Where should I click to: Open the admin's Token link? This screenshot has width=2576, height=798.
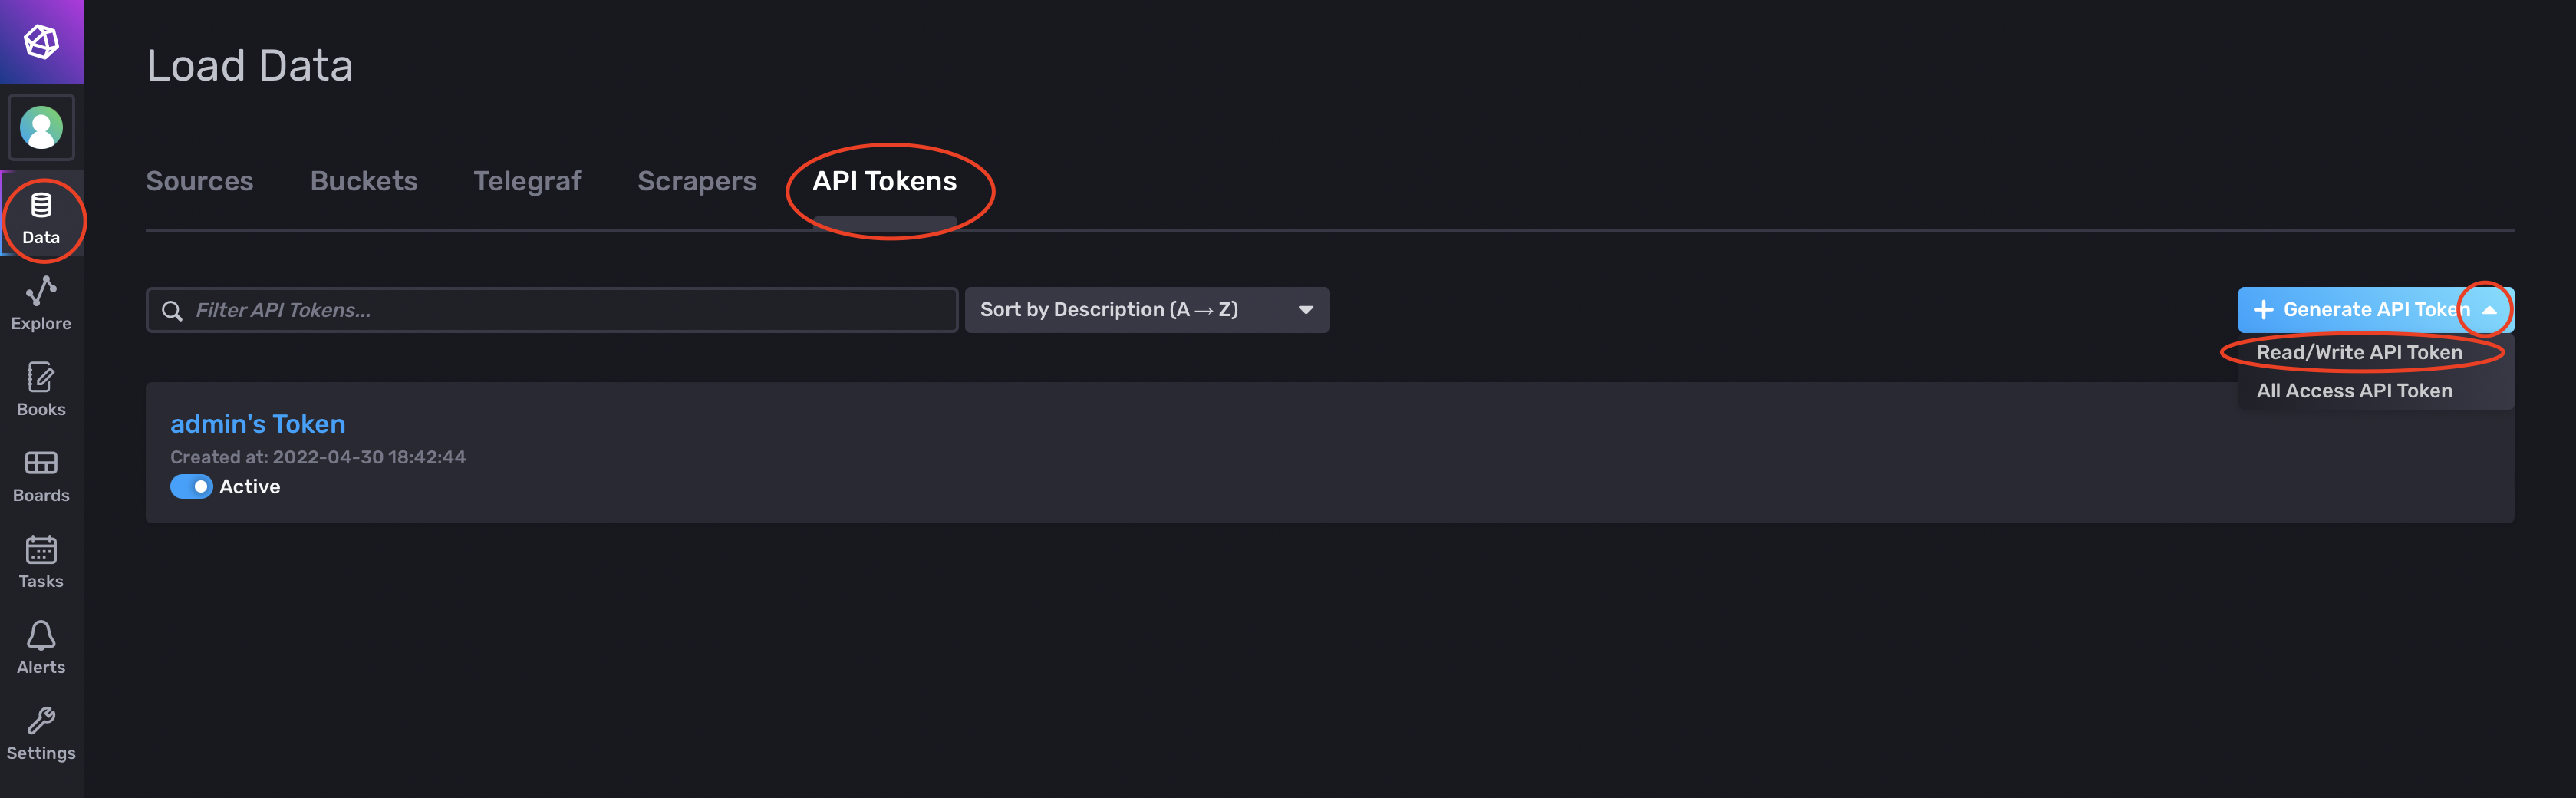258,424
